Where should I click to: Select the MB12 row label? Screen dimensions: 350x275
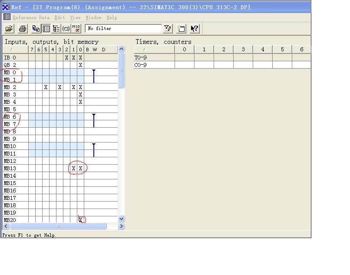pyautogui.click(x=10, y=161)
